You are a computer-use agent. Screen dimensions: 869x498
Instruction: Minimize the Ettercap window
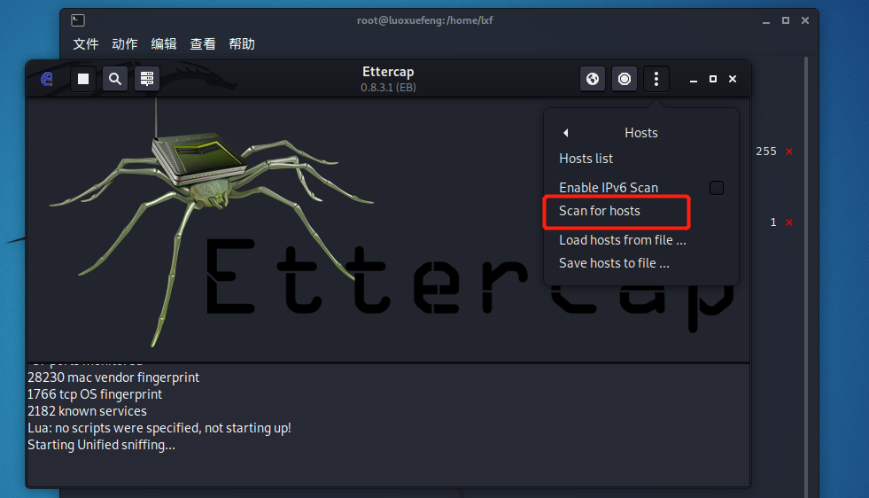pos(694,79)
